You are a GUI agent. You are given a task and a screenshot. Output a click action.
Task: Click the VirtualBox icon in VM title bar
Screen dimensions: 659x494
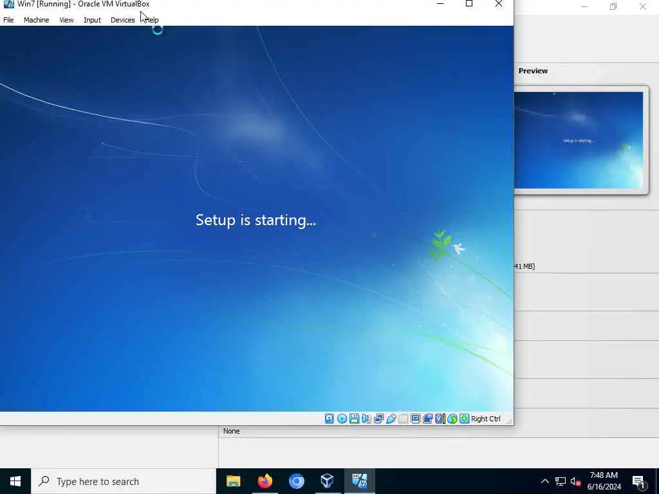pyautogui.click(x=8, y=4)
